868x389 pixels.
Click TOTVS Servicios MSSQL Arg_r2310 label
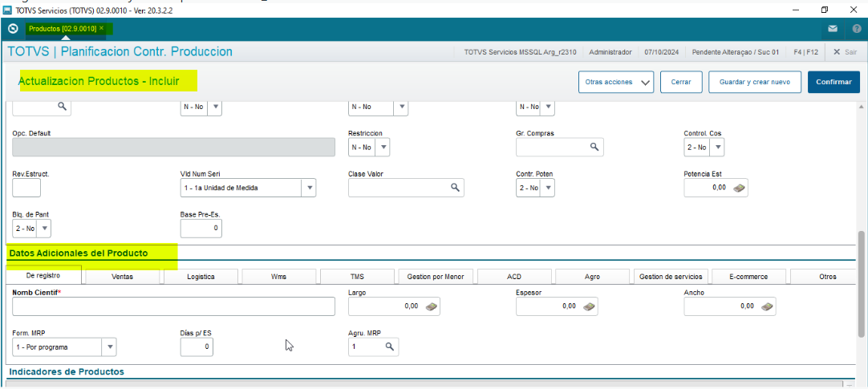click(x=519, y=52)
